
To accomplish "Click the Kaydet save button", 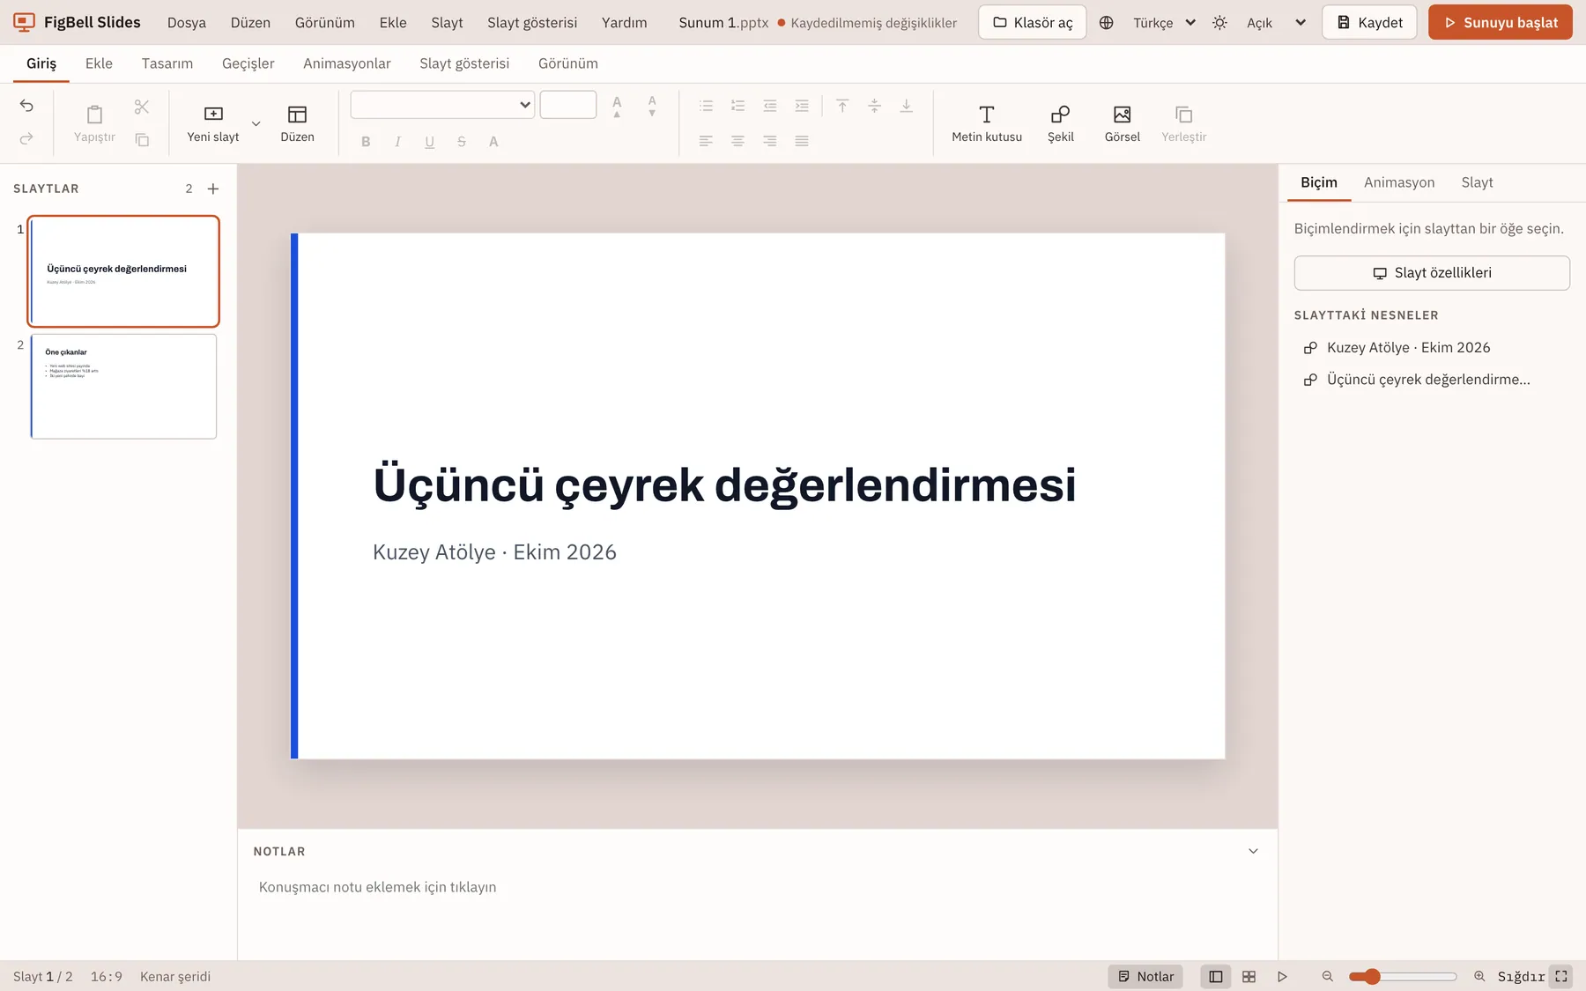I will tap(1369, 23).
